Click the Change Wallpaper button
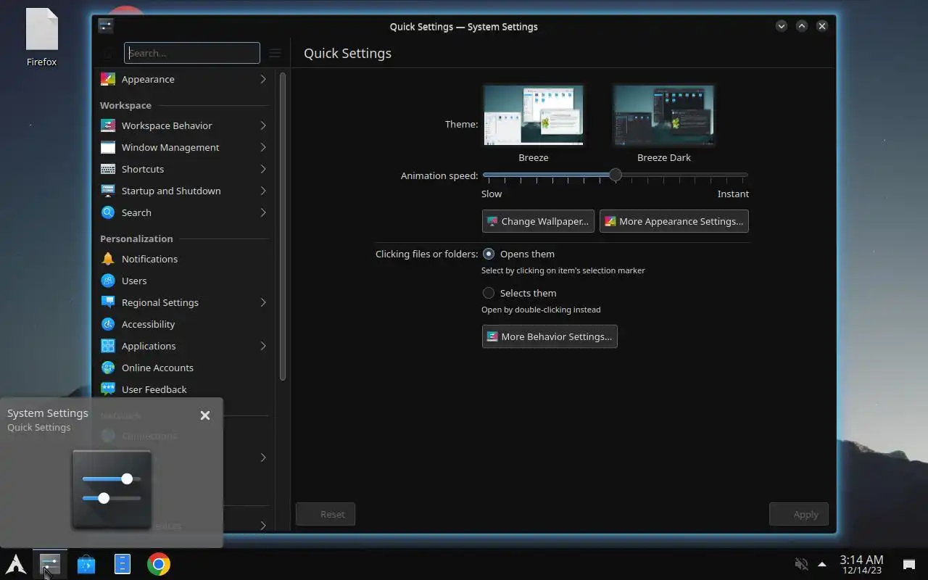 click(538, 221)
